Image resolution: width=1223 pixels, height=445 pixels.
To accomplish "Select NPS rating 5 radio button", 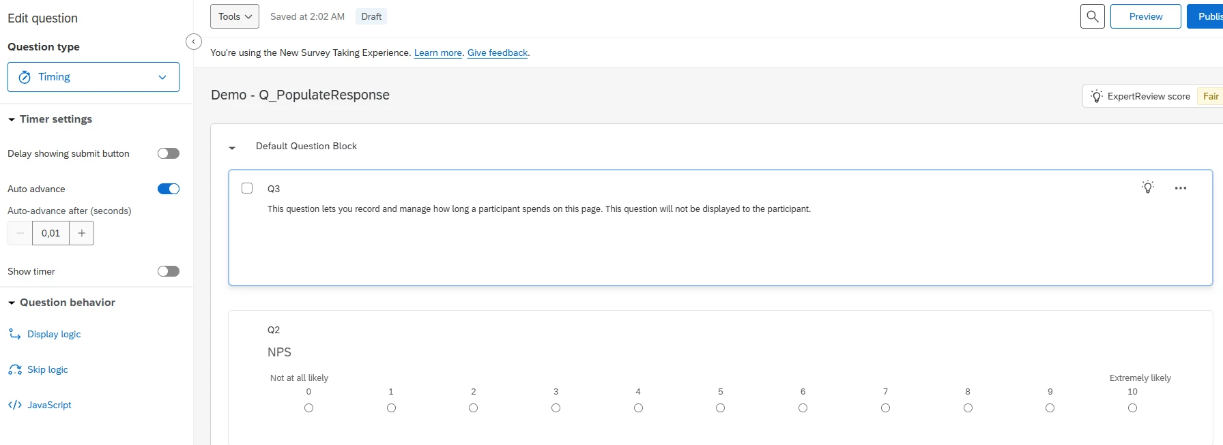I will [x=720, y=408].
